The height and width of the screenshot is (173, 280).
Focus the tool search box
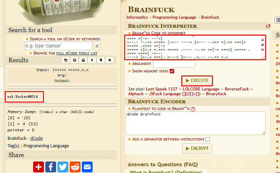click(59, 46)
